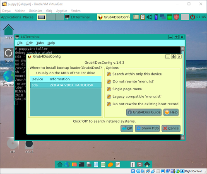Click the show desktop panel button
Viewport: 207px width, 174px height.
41,17
